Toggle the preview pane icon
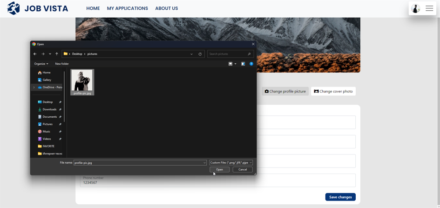This screenshot has height=208, width=440. pos(243,64)
